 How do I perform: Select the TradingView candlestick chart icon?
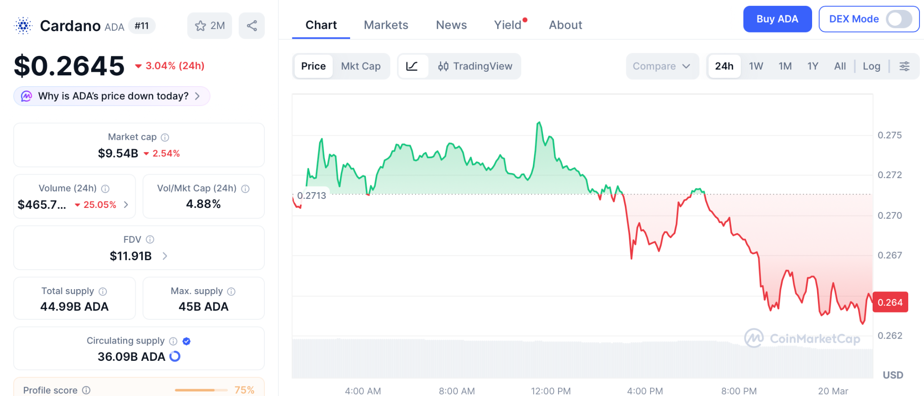coord(444,66)
